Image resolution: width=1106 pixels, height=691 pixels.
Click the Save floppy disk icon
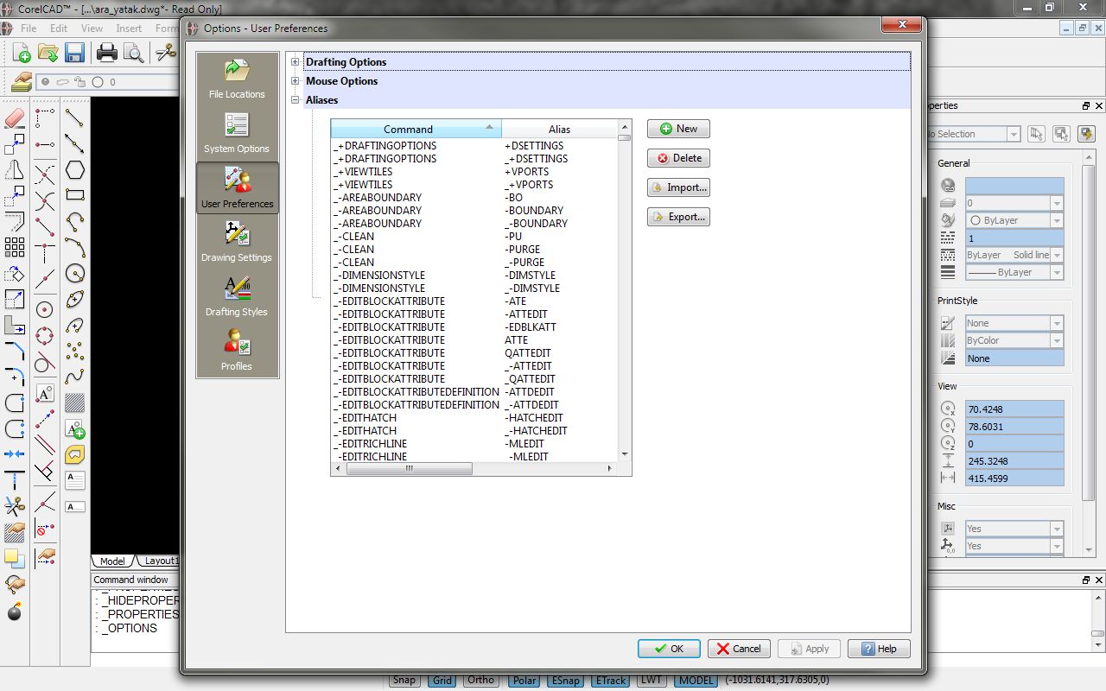[x=74, y=53]
